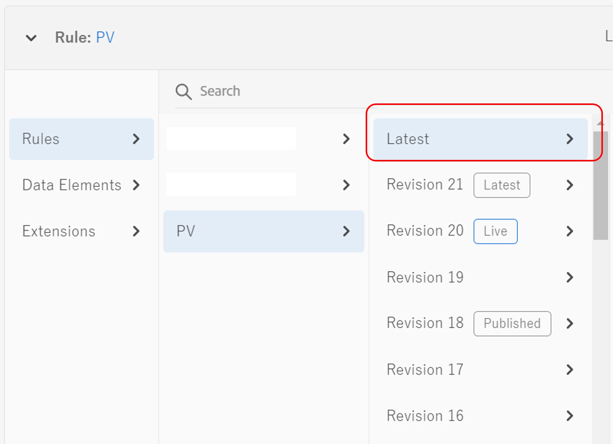Open Extensions category
Image resolution: width=613 pixels, height=444 pixels.
tap(59, 231)
